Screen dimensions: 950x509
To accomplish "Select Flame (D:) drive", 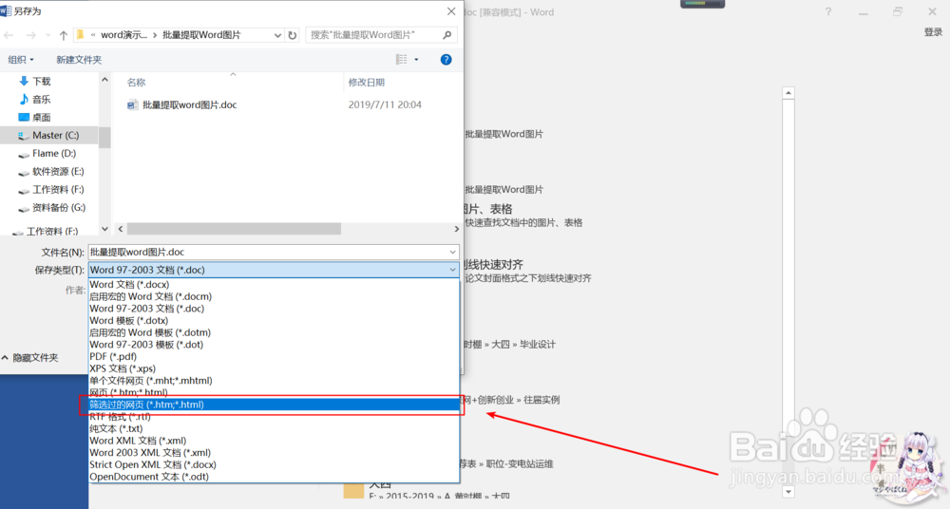I will coord(49,153).
